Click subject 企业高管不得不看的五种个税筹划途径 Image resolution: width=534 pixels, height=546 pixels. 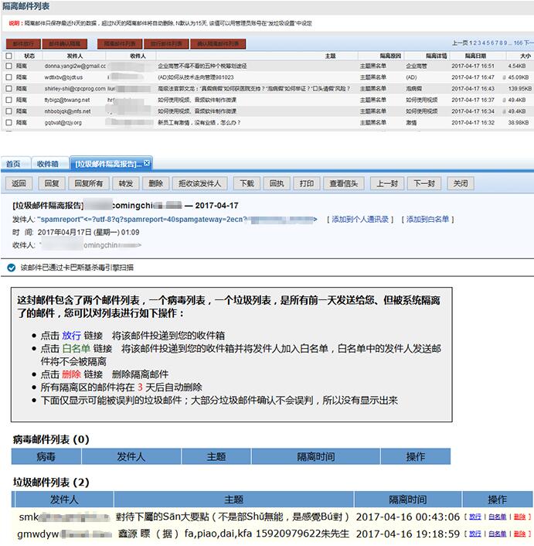[202, 66]
